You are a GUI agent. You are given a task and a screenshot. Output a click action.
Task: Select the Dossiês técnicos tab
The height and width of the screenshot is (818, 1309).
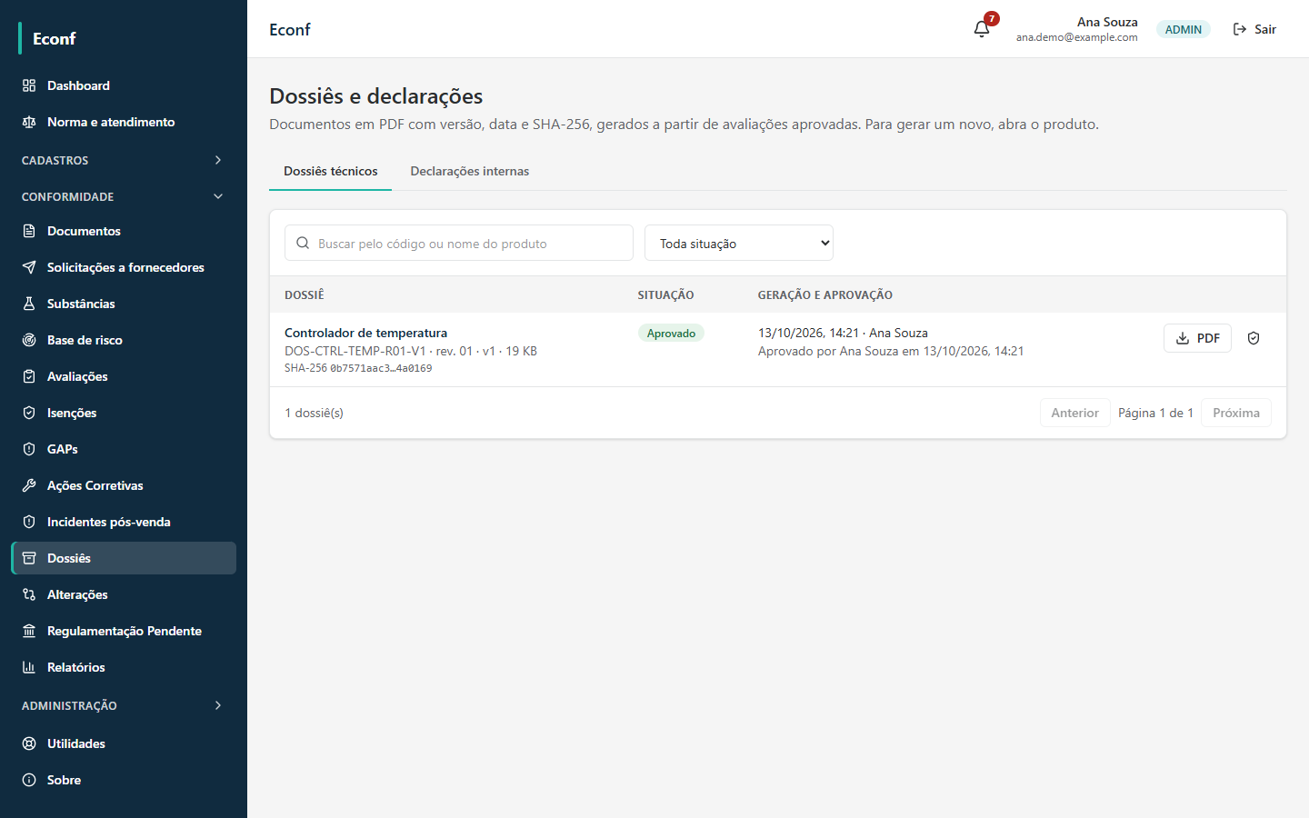click(x=331, y=171)
